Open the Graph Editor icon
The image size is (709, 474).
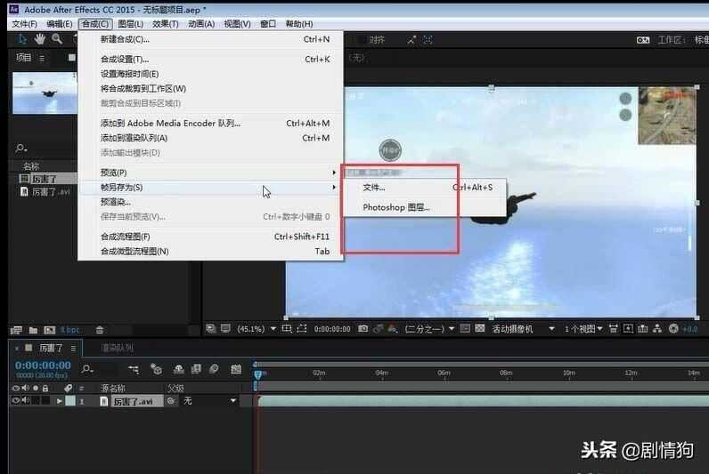click(236, 369)
